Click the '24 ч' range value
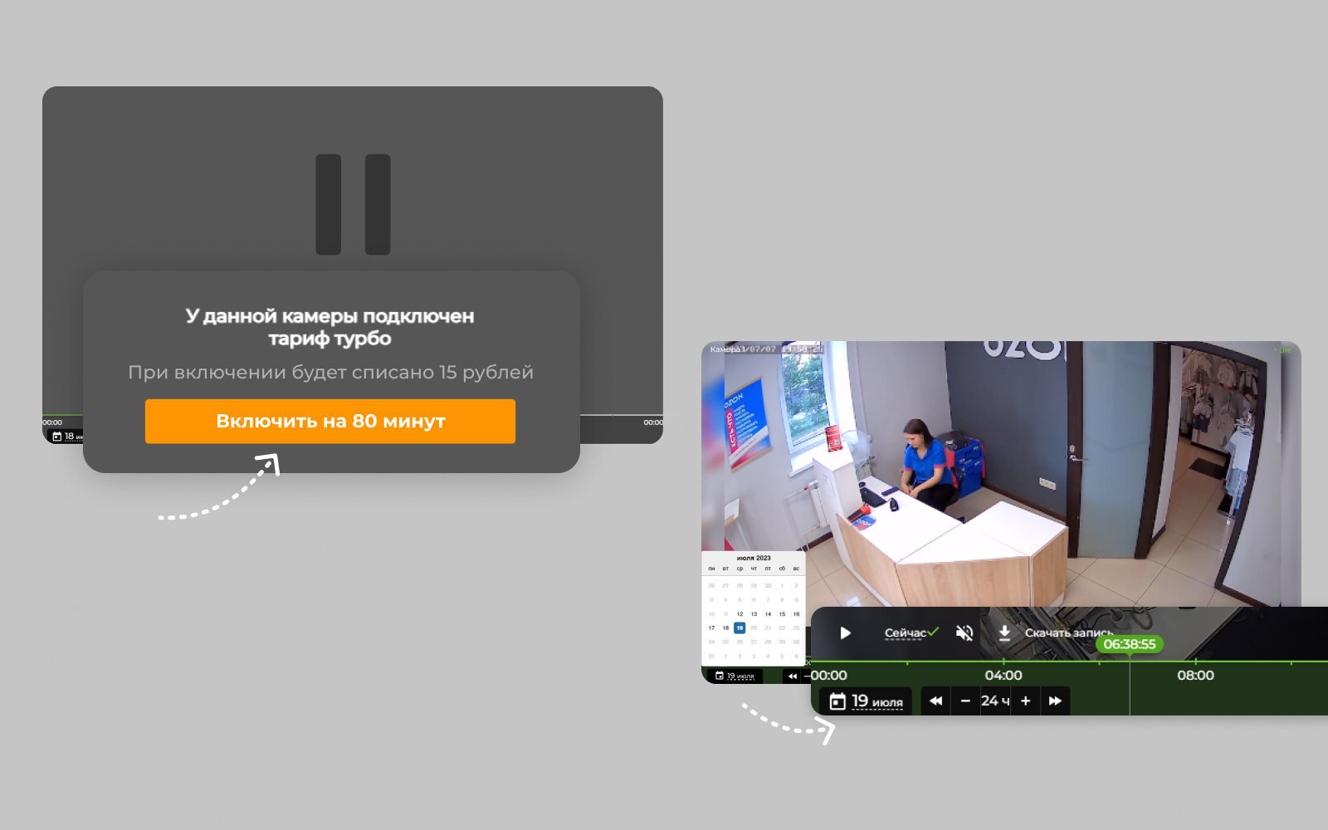Screen dimensions: 1328x830 (x=995, y=701)
